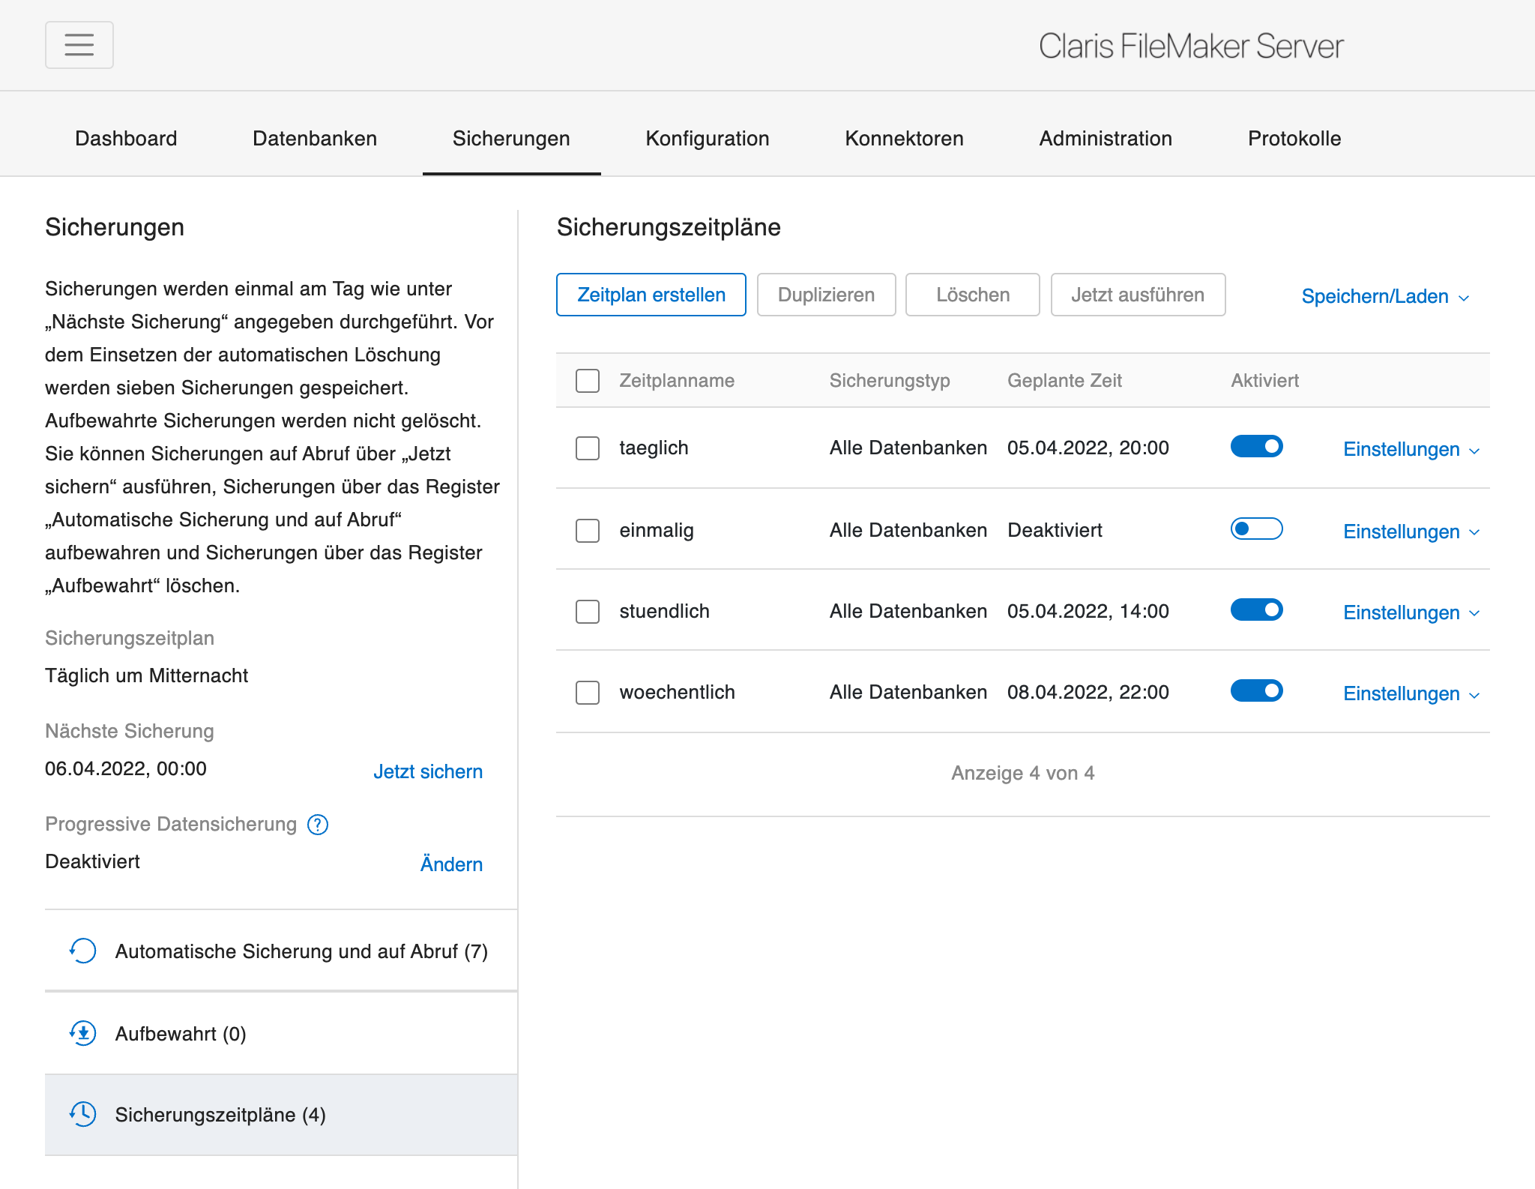
Task: Click the 05.04.2022, 14:00 planned time
Action: 1088,612
